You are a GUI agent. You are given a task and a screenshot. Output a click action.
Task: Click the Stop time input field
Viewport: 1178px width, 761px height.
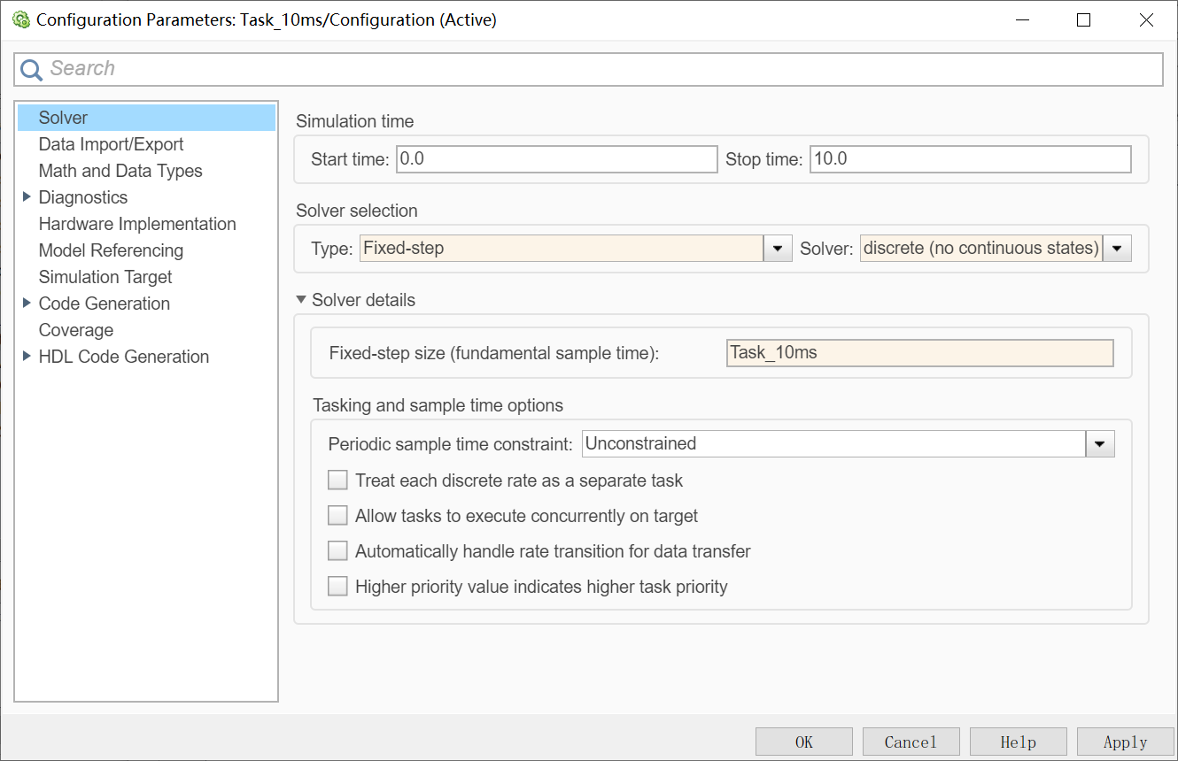970,159
